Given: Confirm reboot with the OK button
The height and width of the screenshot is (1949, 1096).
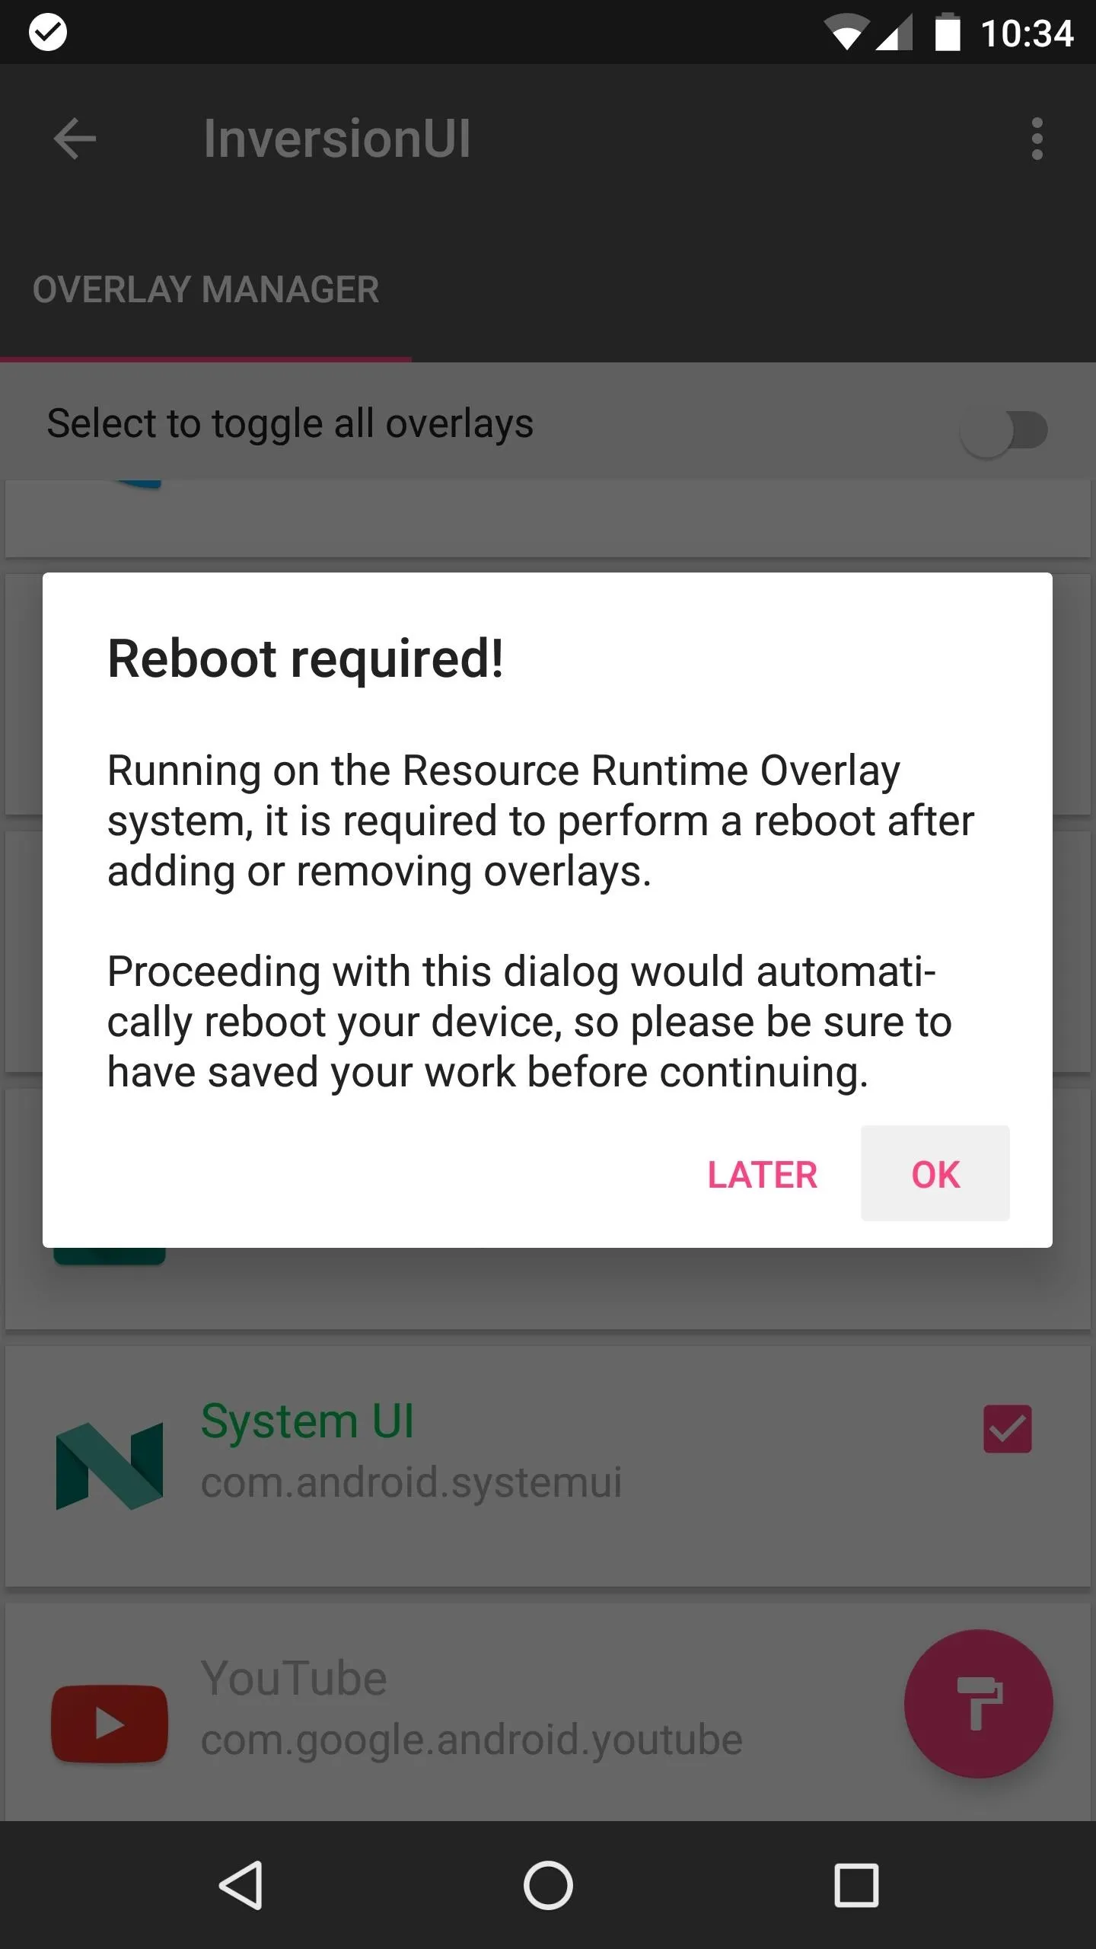Looking at the screenshot, I should (935, 1174).
